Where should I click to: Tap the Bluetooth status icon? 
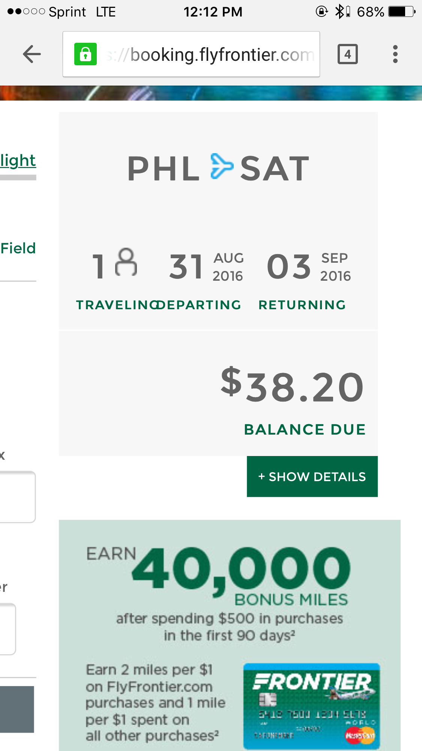tap(339, 12)
